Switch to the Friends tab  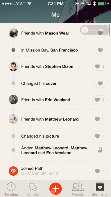pos(78,189)
